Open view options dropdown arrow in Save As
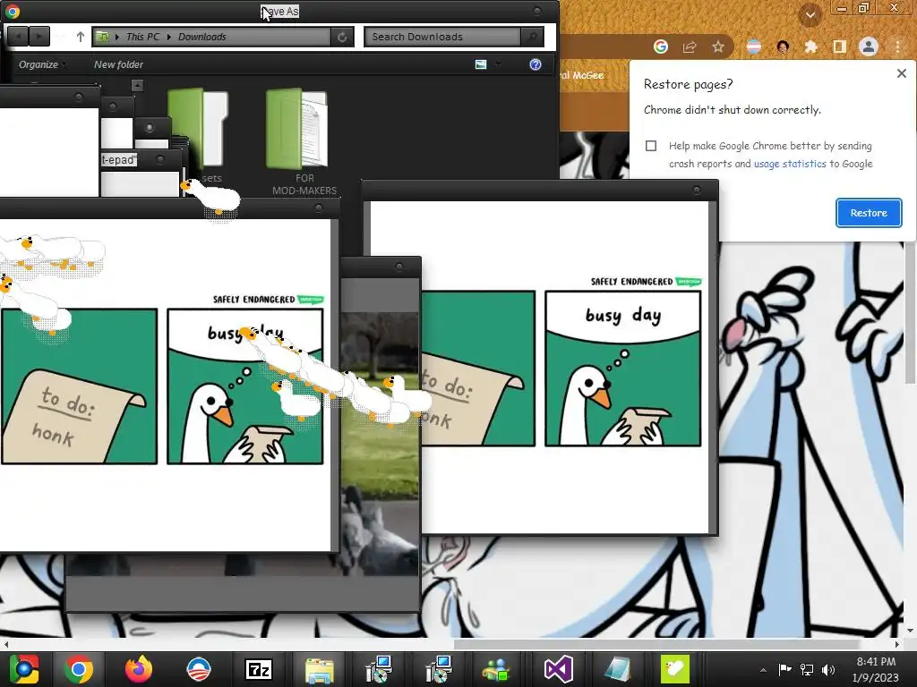This screenshot has height=687, width=917. pos(498,64)
